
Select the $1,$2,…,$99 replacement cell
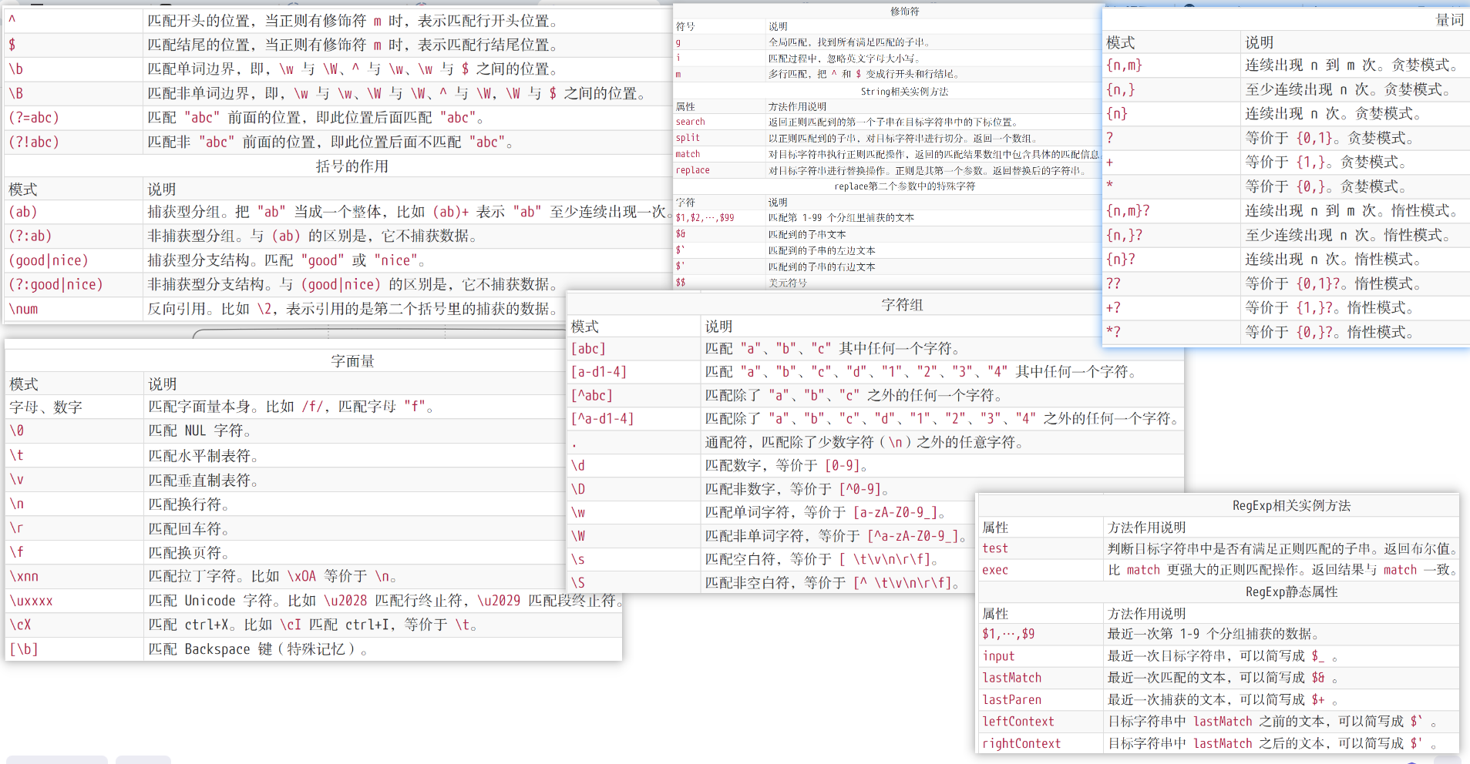click(x=705, y=218)
